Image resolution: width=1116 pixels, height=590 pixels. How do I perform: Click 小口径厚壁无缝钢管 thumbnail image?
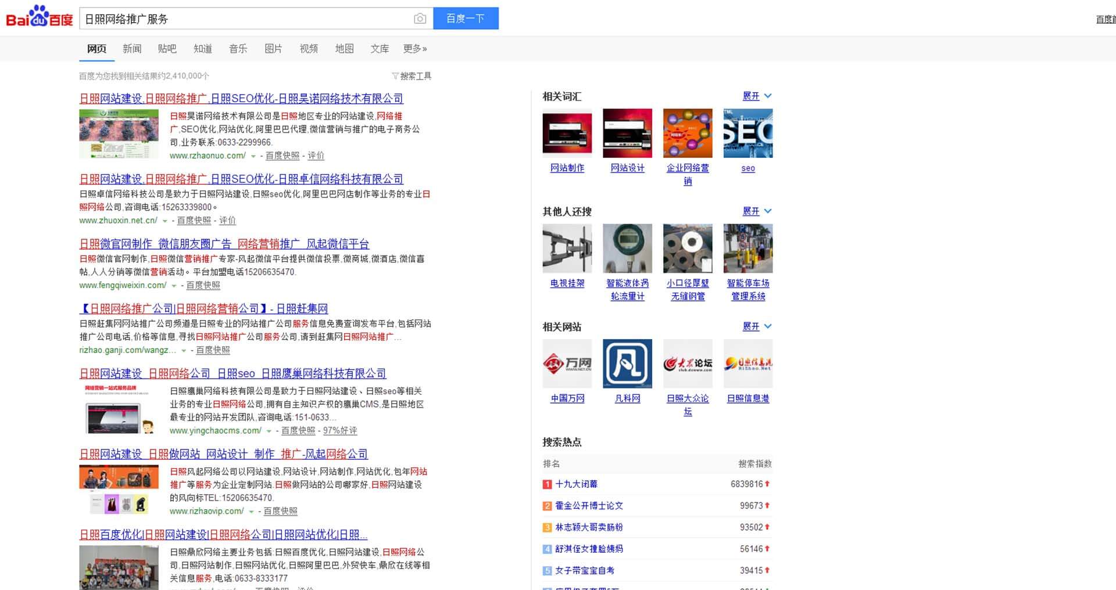(688, 249)
